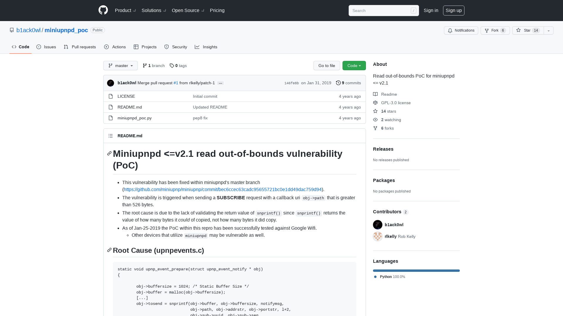Open the Pricing menu item
The width and height of the screenshot is (563, 316).
(217, 10)
